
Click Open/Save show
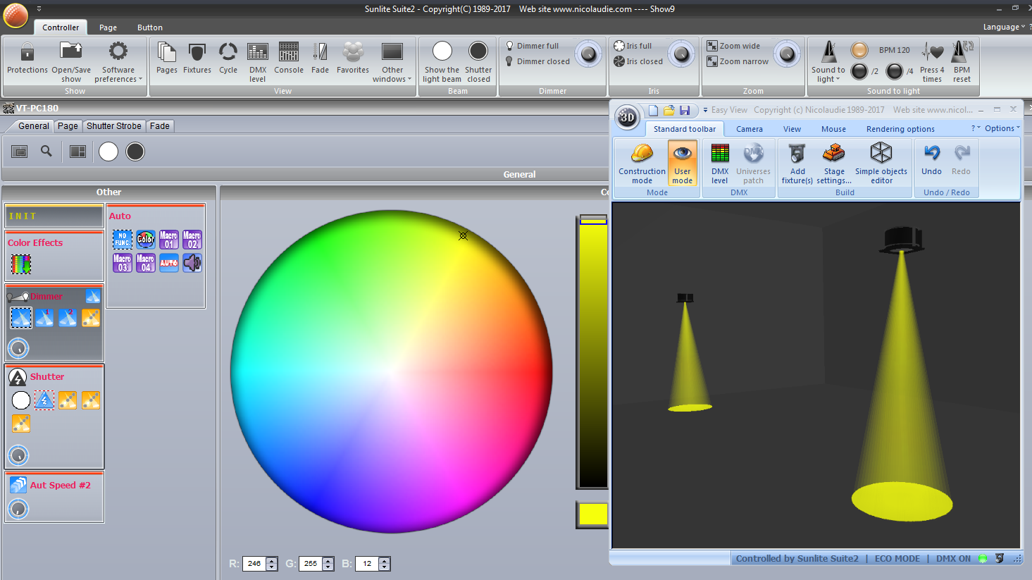click(x=71, y=61)
